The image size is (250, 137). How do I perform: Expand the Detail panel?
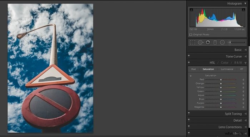(x=245, y=121)
